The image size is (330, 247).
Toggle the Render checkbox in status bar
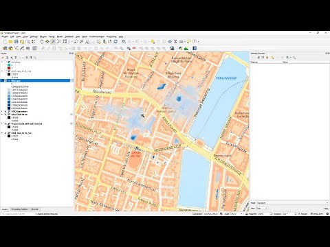[300, 214]
